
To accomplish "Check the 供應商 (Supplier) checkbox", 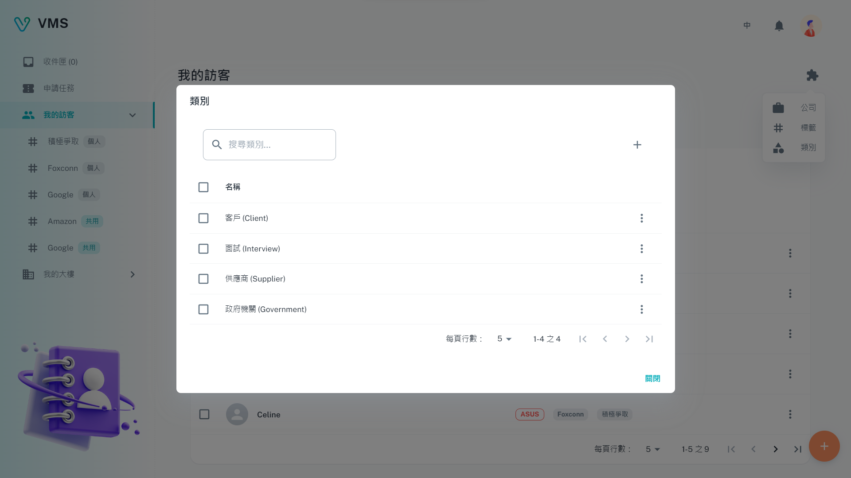I will coord(203,279).
